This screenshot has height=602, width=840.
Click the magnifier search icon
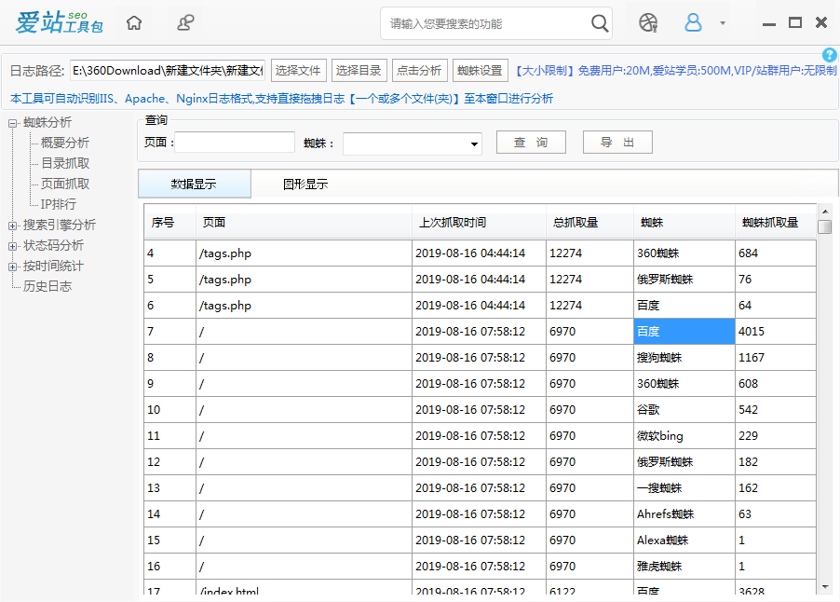(x=600, y=23)
